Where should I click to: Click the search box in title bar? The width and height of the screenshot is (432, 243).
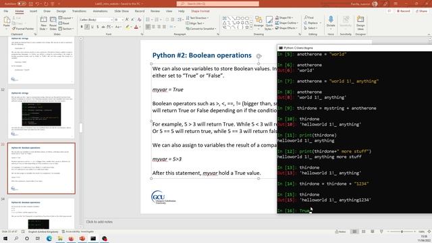click(217, 3)
